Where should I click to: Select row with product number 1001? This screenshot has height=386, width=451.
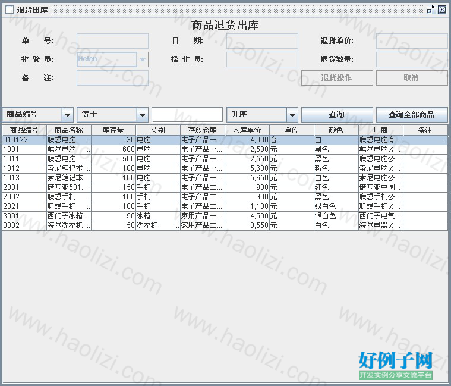(x=225, y=149)
